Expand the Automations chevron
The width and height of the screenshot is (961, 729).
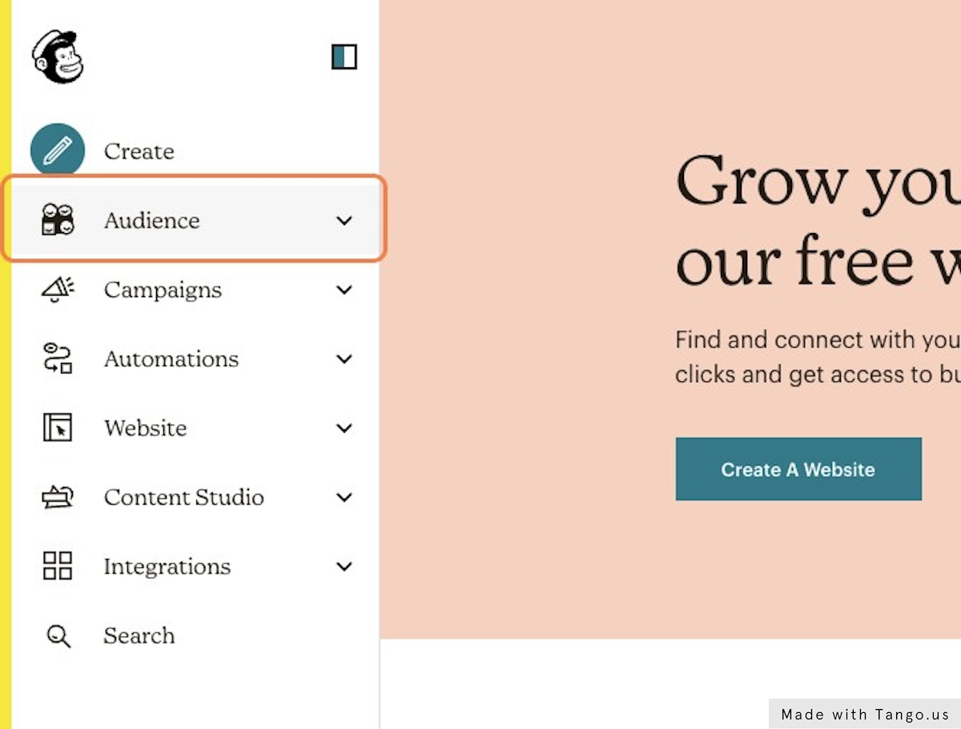344,359
